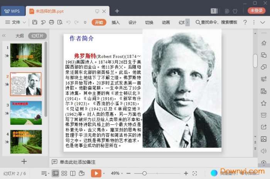Open slideshow play options dropdown

(104, 174)
